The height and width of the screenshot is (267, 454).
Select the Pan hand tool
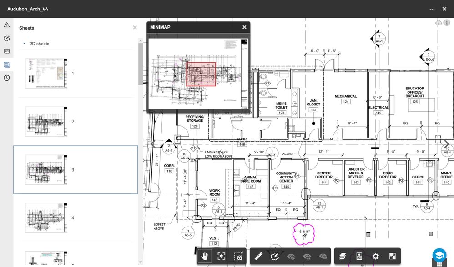205,256
